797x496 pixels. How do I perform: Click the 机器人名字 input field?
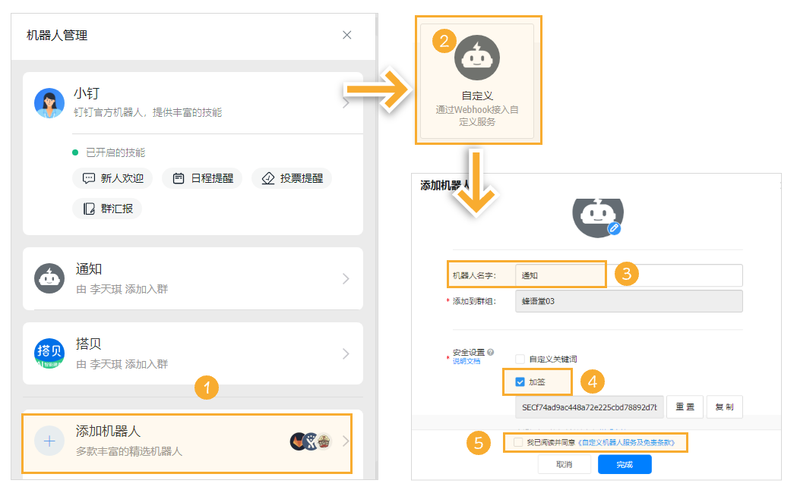click(x=628, y=275)
